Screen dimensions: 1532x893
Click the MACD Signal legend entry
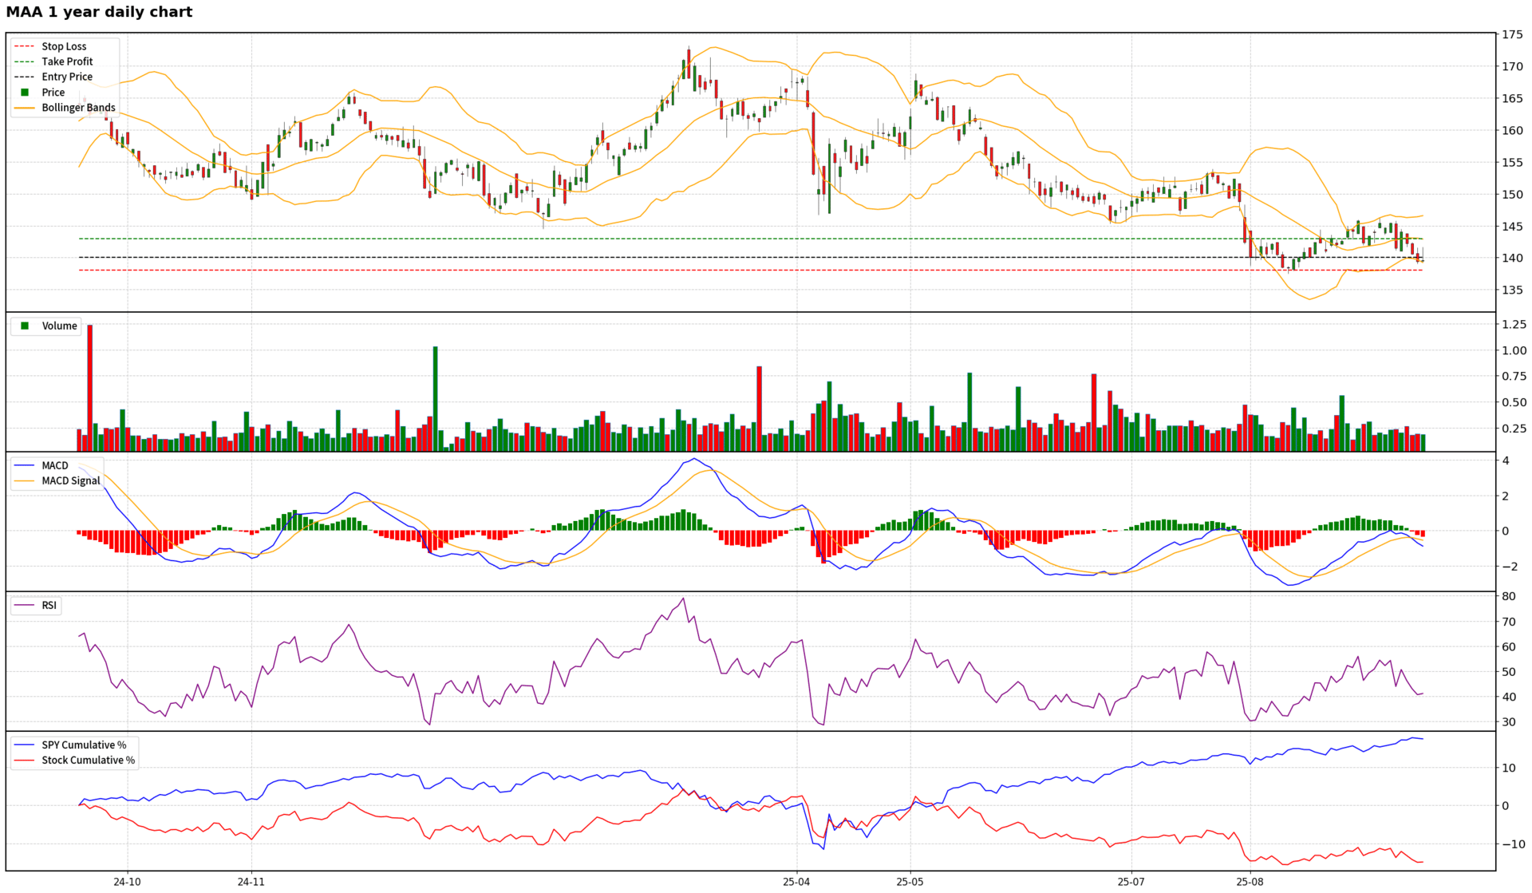point(70,480)
